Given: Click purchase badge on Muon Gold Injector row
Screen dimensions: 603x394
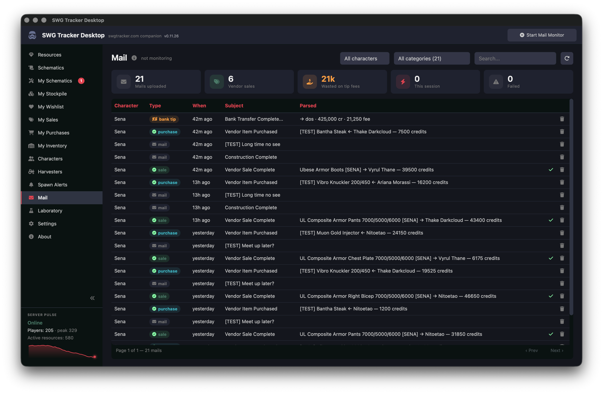Looking at the screenshot, I should [165, 233].
